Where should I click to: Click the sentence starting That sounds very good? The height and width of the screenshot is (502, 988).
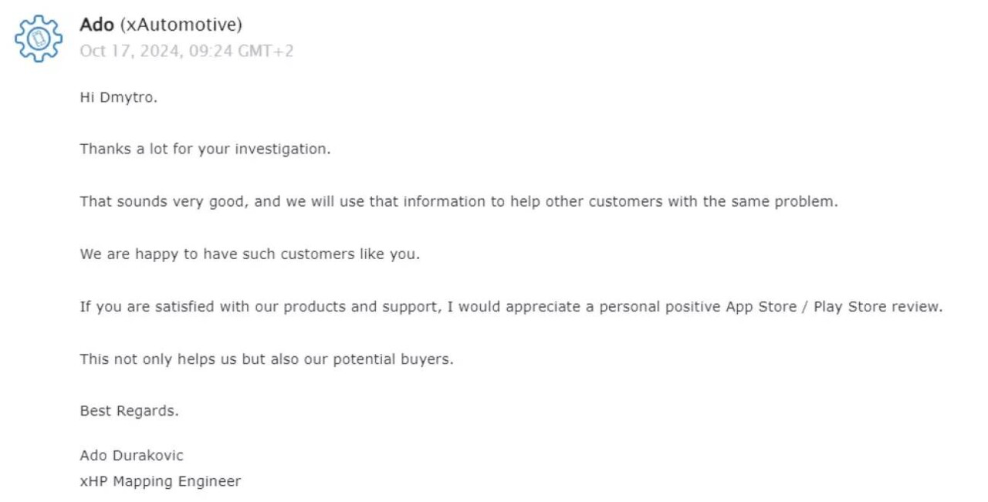tap(458, 201)
